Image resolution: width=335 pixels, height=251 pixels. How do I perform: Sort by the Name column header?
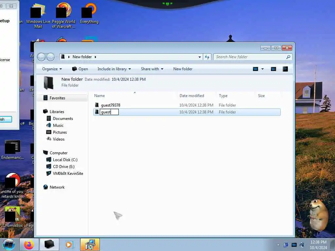coord(134,96)
